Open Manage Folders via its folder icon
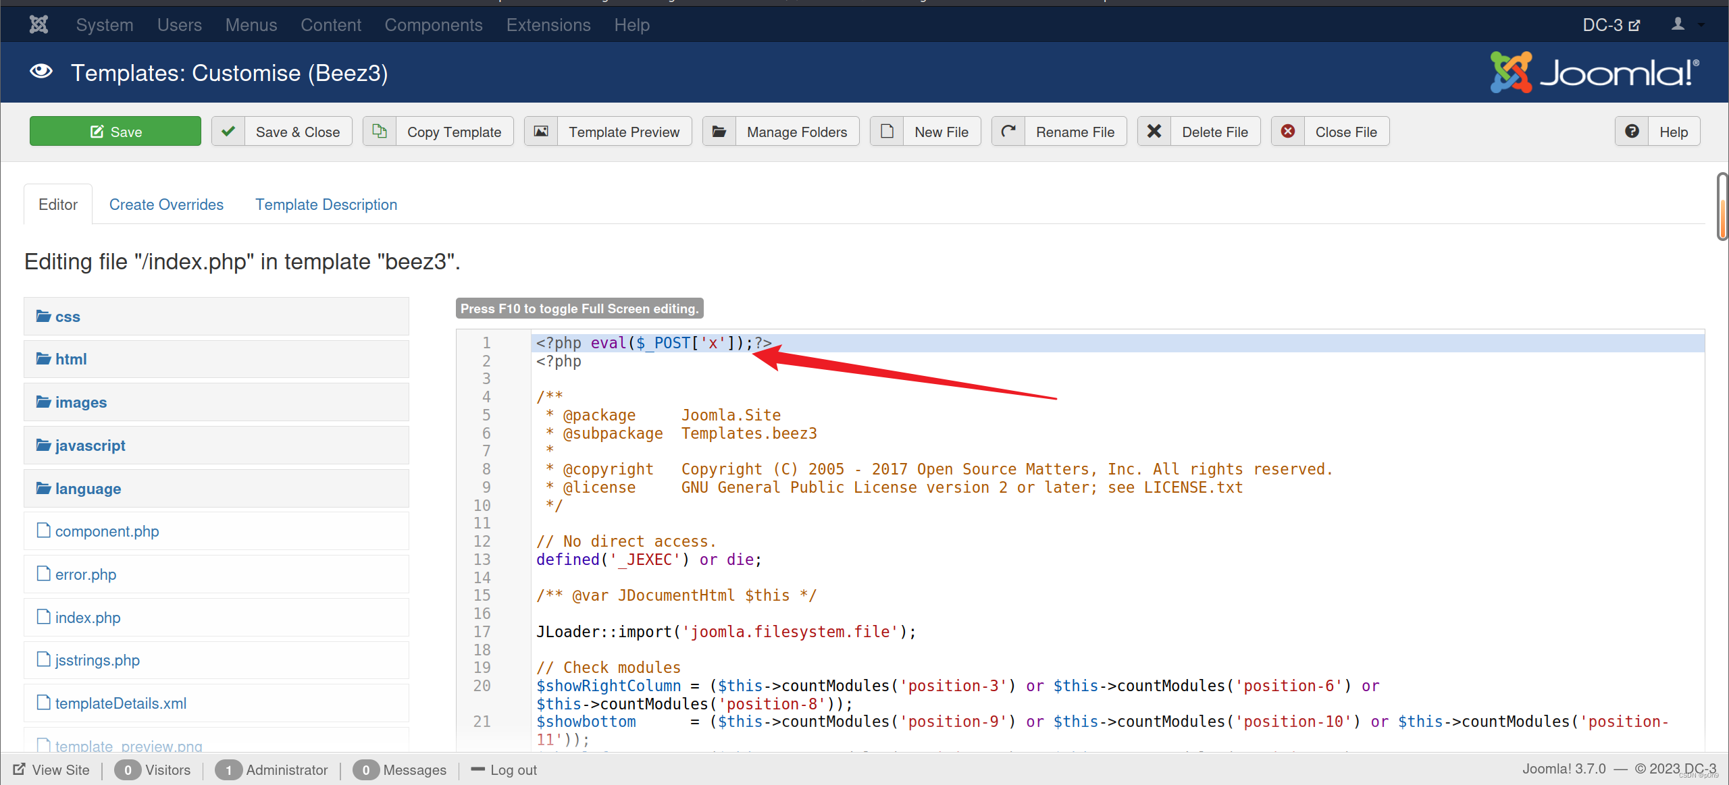This screenshot has width=1729, height=785. click(719, 132)
